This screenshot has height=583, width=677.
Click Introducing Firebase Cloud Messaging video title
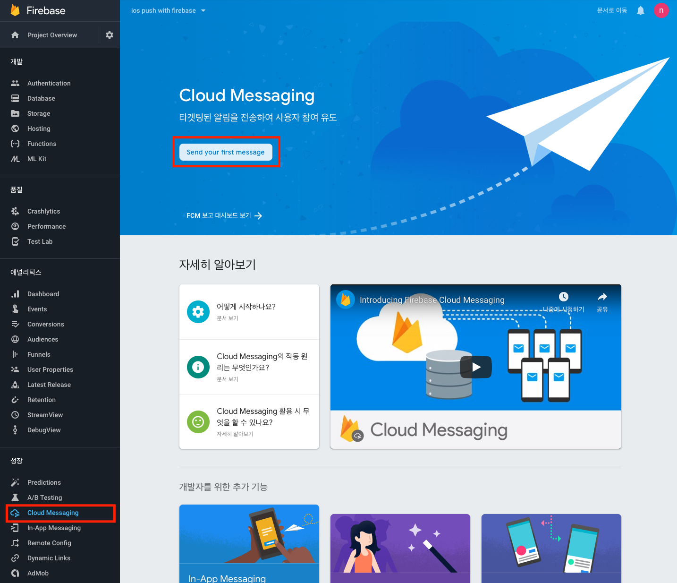(432, 300)
